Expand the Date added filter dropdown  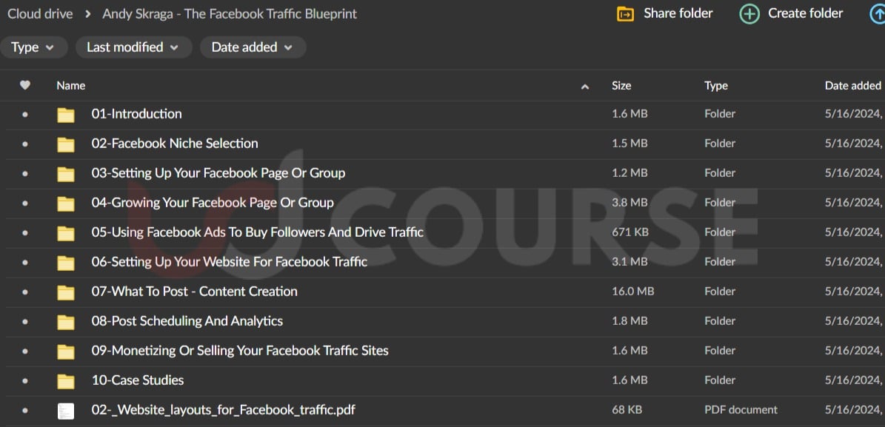[x=253, y=47]
